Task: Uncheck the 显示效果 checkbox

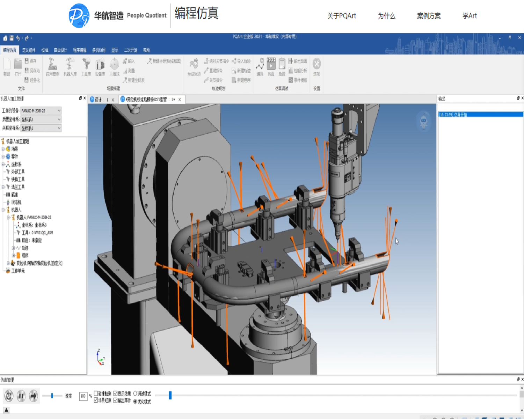Action: click(x=116, y=394)
